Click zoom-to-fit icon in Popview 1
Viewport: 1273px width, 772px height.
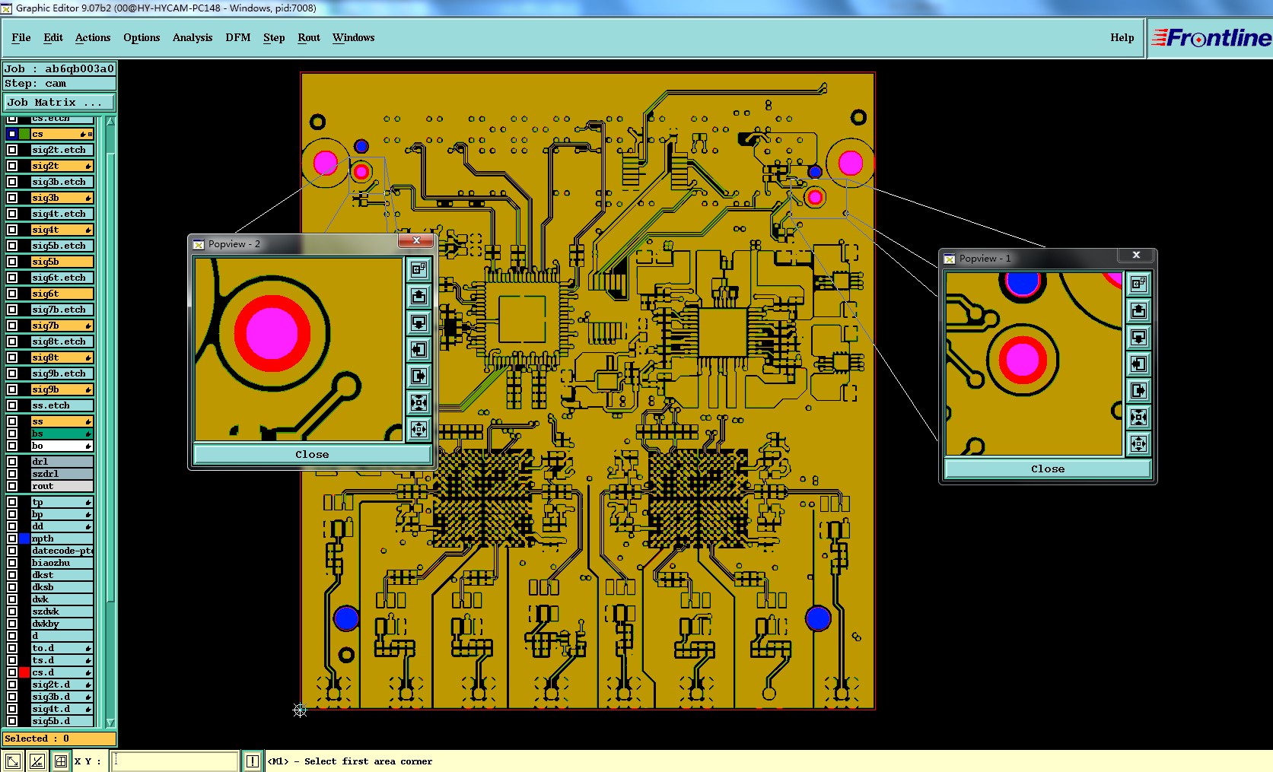tap(1138, 417)
